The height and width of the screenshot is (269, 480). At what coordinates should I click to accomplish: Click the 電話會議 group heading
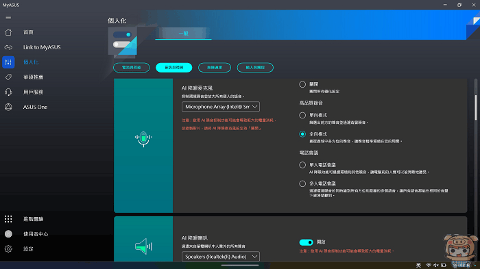pos(309,153)
